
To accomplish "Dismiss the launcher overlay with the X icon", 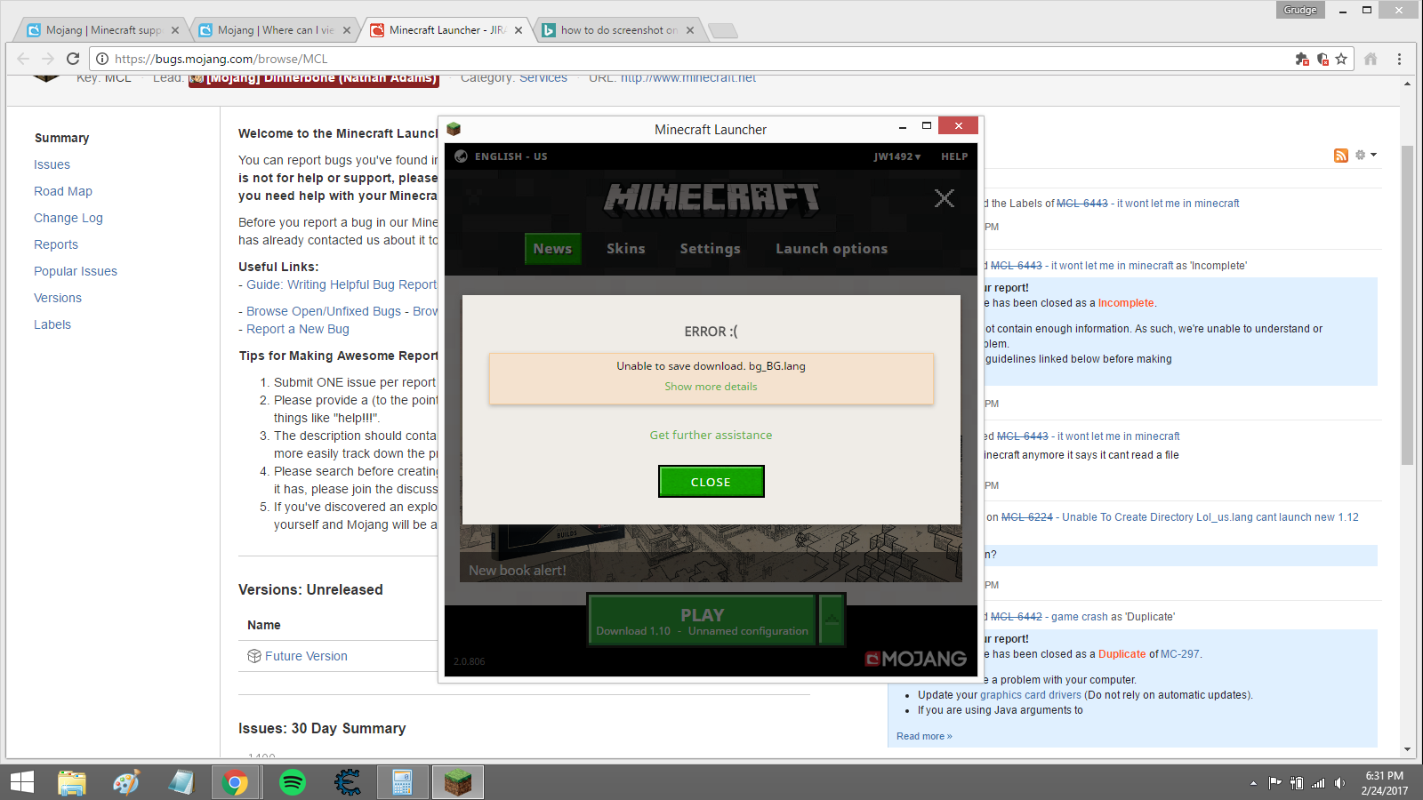I will [x=945, y=198].
